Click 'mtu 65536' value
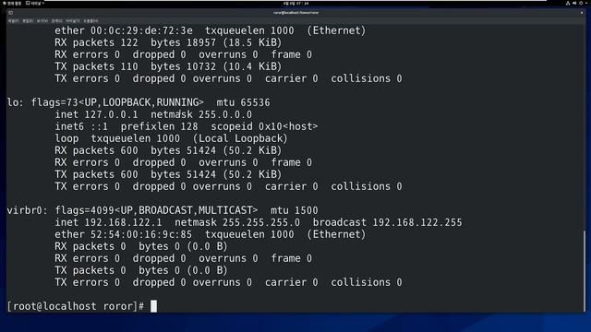Image resolution: width=591 pixels, height=332 pixels. (243, 102)
